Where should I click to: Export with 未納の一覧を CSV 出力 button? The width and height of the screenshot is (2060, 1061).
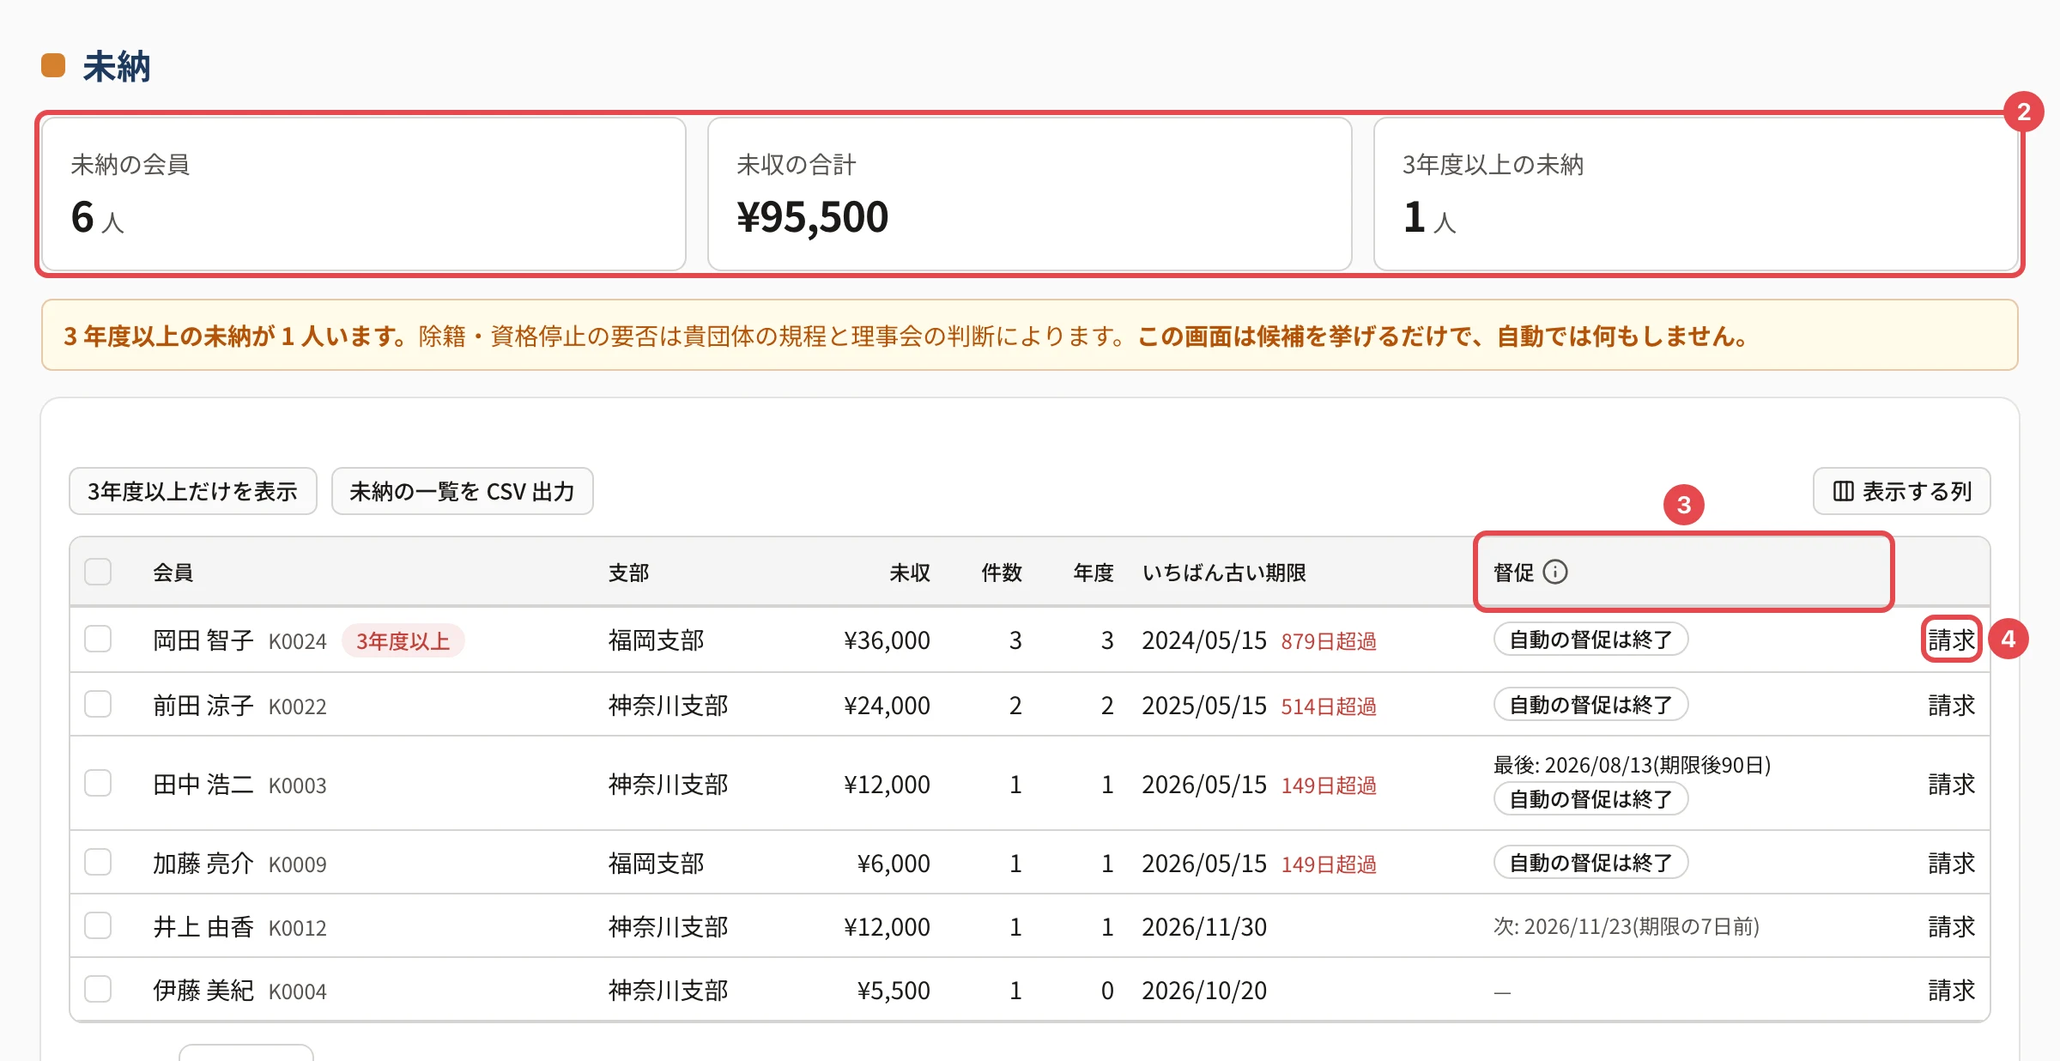462,491
